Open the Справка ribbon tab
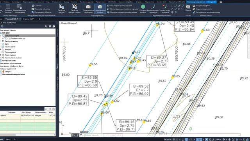Viewport: 250px width, 141px height. click(x=139, y=2)
